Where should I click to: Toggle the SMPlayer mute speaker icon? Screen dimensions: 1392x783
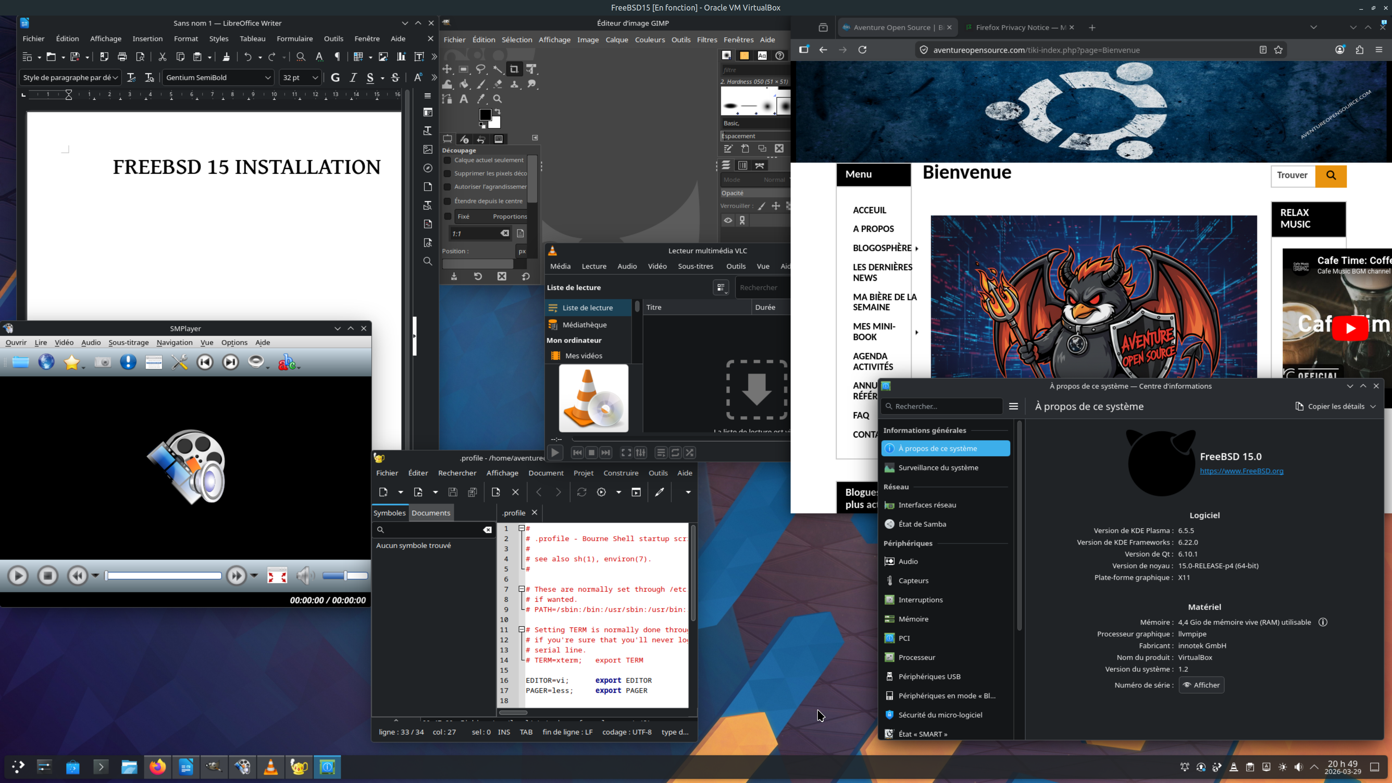coord(305,576)
